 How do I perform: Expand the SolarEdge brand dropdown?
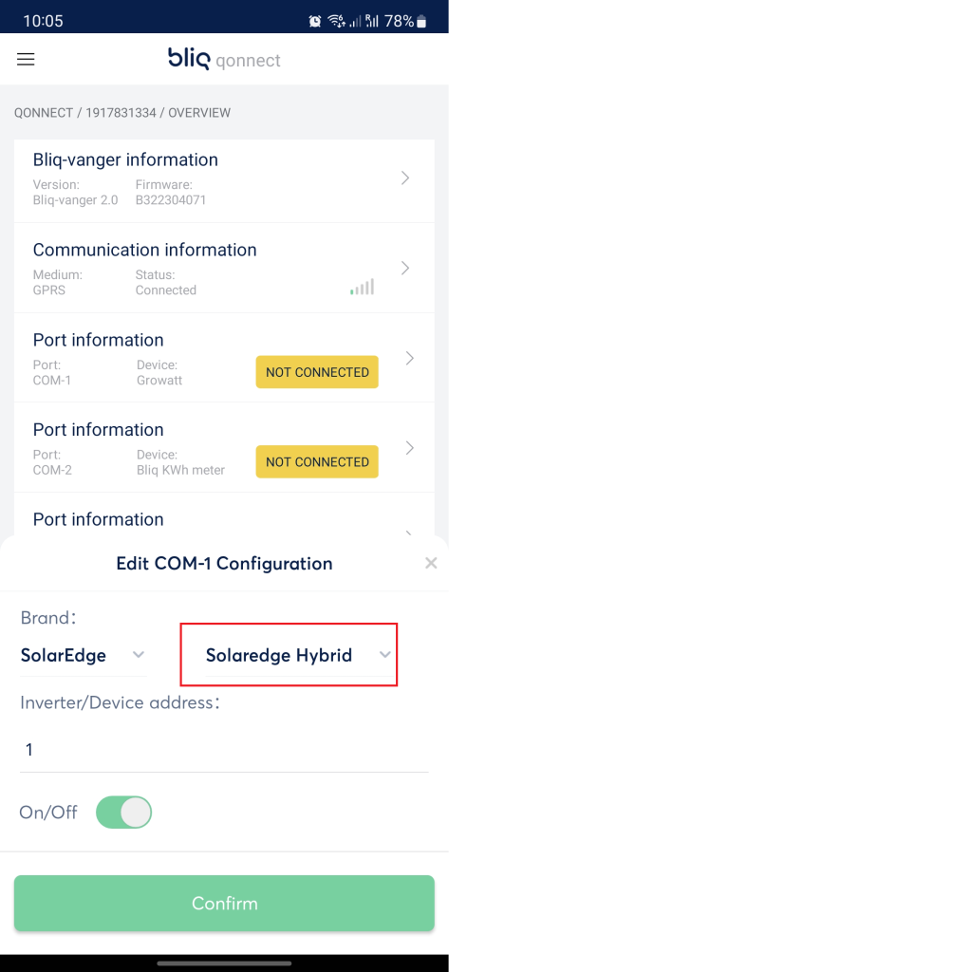pos(83,655)
